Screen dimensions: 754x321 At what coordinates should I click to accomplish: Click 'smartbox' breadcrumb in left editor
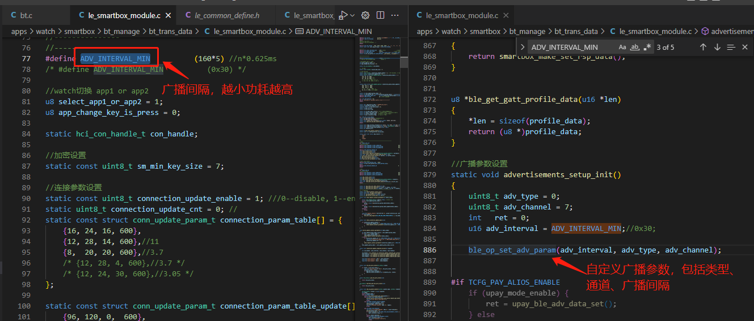[x=79, y=32]
